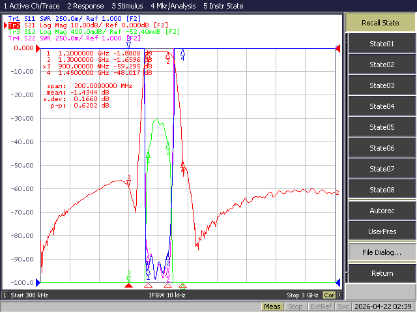Open the Instr State menu

[x=223, y=6]
